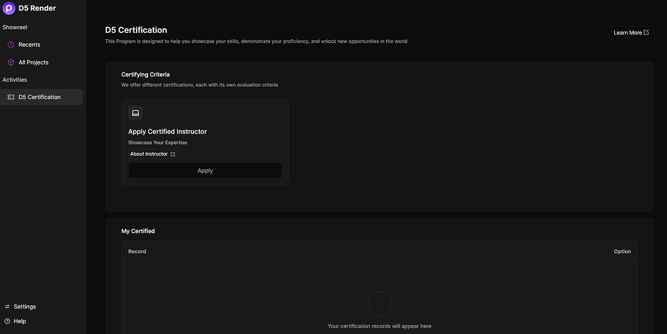The height and width of the screenshot is (334, 667).
Task: Click the Recents clock icon
Action: [x=11, y=44]
